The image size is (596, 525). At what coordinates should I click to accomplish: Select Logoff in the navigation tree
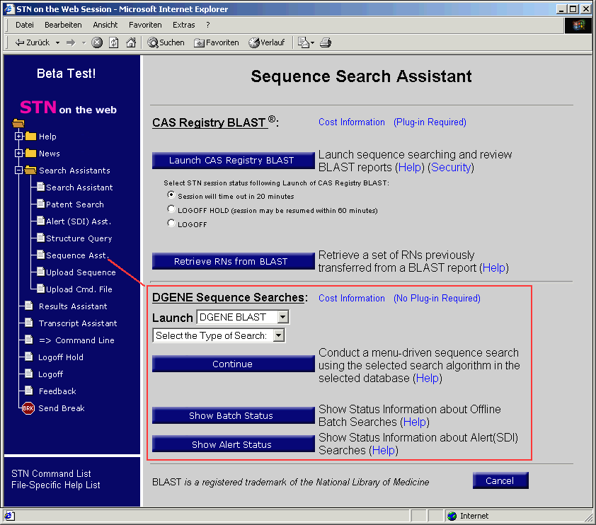[50, 374]
